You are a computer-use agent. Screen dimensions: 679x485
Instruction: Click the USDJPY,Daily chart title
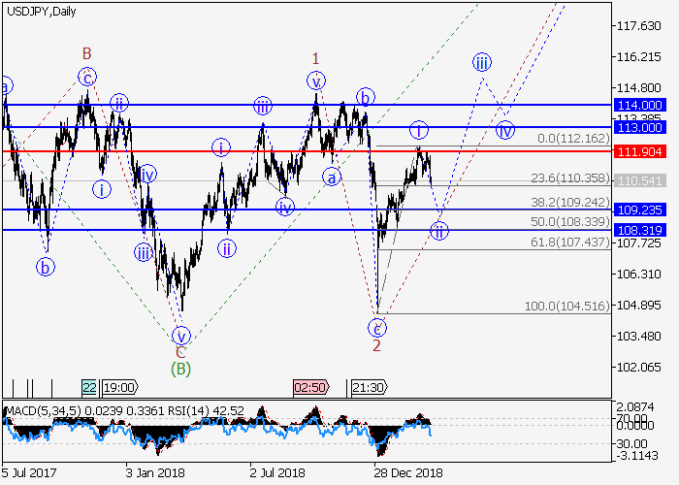[x=41, y=11]
